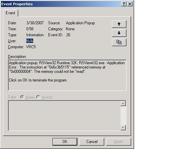Show the next event with down arrow
The width and height of the screenshot is (170, 149).
[119, 33]
